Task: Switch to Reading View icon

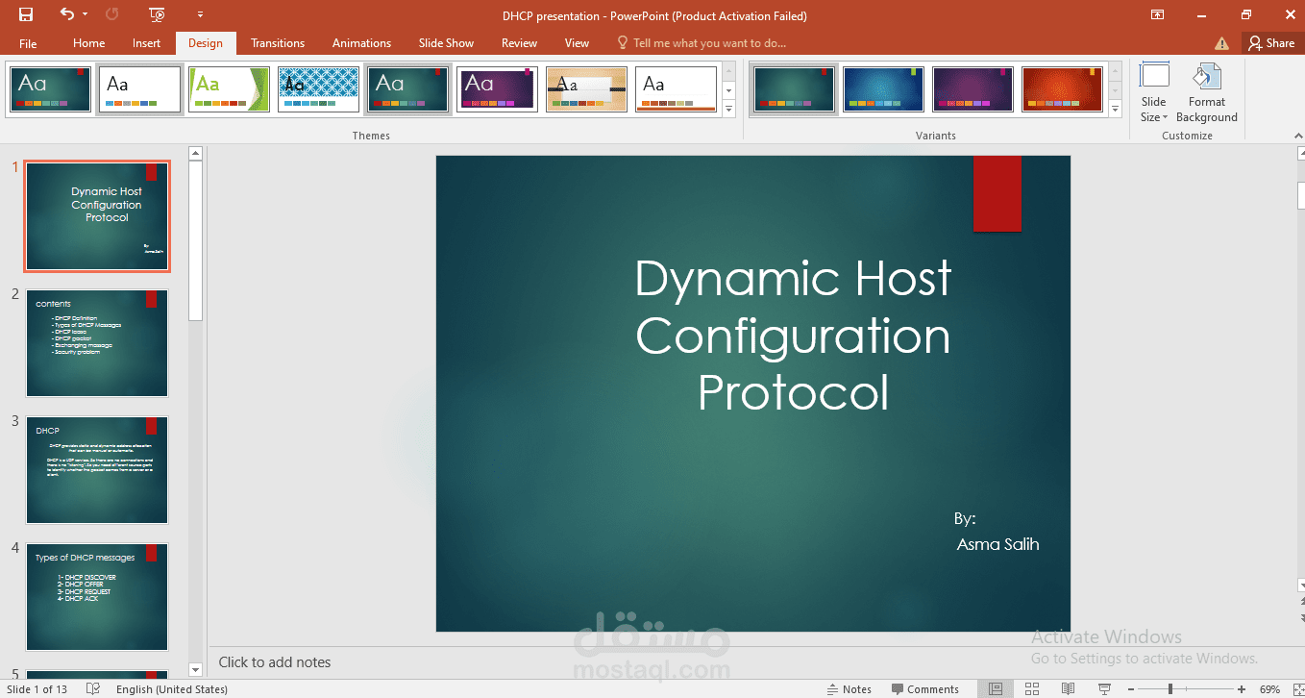Action: (1069, 689)
